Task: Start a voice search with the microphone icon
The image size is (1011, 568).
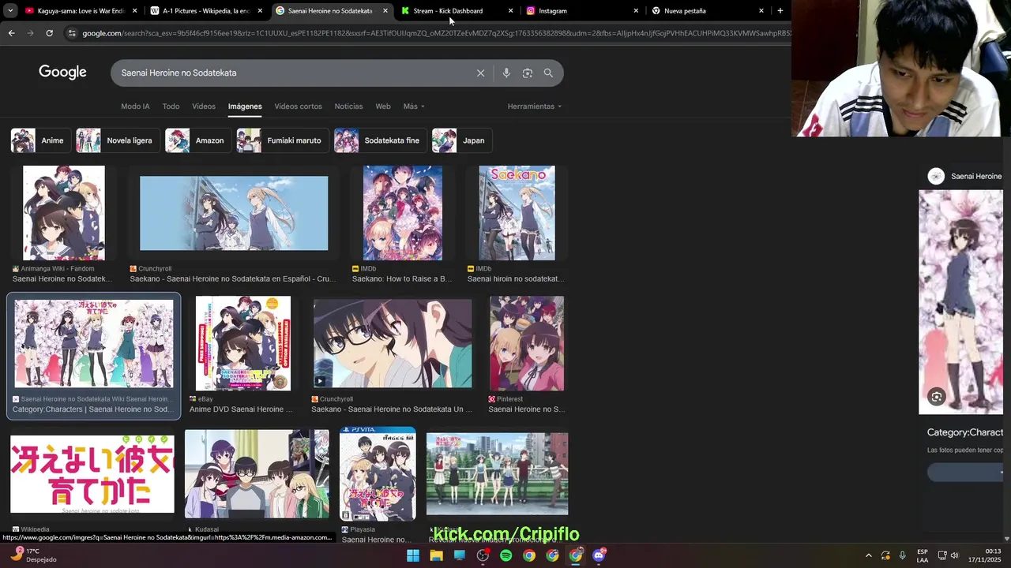Action: click(506, 73)
